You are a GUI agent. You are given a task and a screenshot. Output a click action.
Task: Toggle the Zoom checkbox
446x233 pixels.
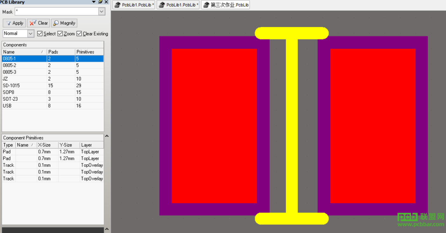point(60,34)
